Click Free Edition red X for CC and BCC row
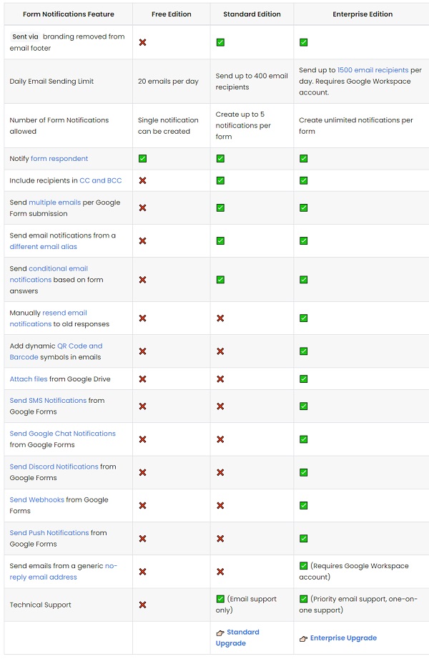Screen dimensions: 429x659 tap(142, 180)
